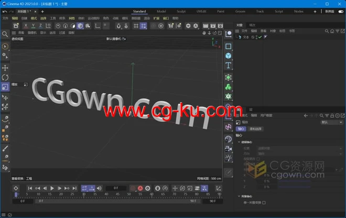Add a rectangle spline from the palette
Image resolution: width=346 pixels, height=218 pixels.
point(228,46)
